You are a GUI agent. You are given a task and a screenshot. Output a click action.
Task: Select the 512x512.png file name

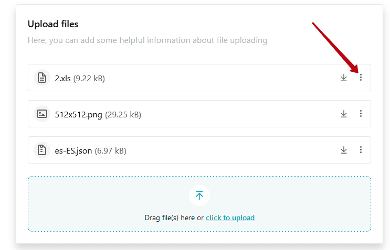point(78,115)
